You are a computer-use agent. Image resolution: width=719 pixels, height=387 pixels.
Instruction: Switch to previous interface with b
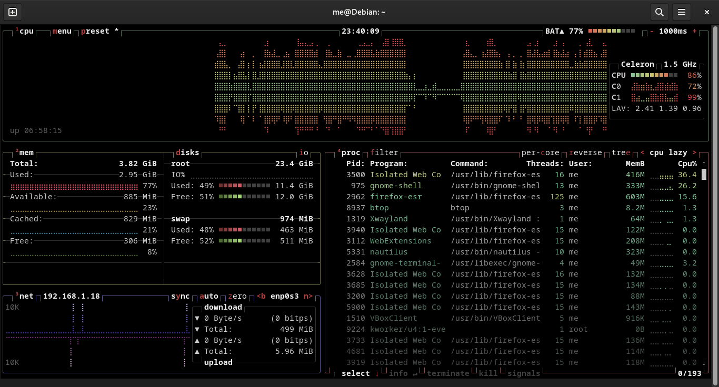click(261, 296)
